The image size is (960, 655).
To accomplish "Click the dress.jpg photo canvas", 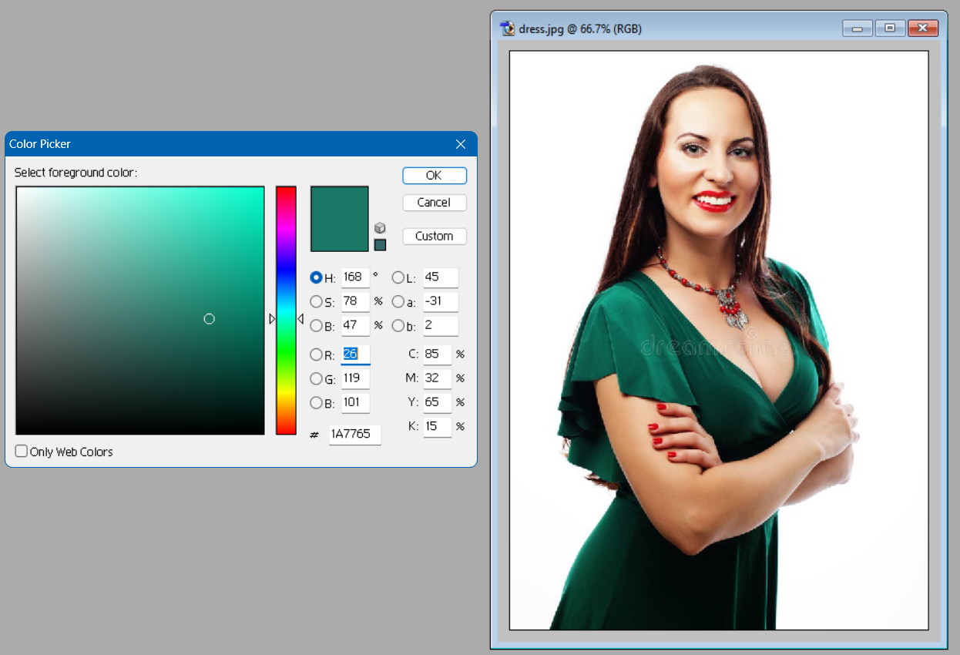I will coord(719,341).
